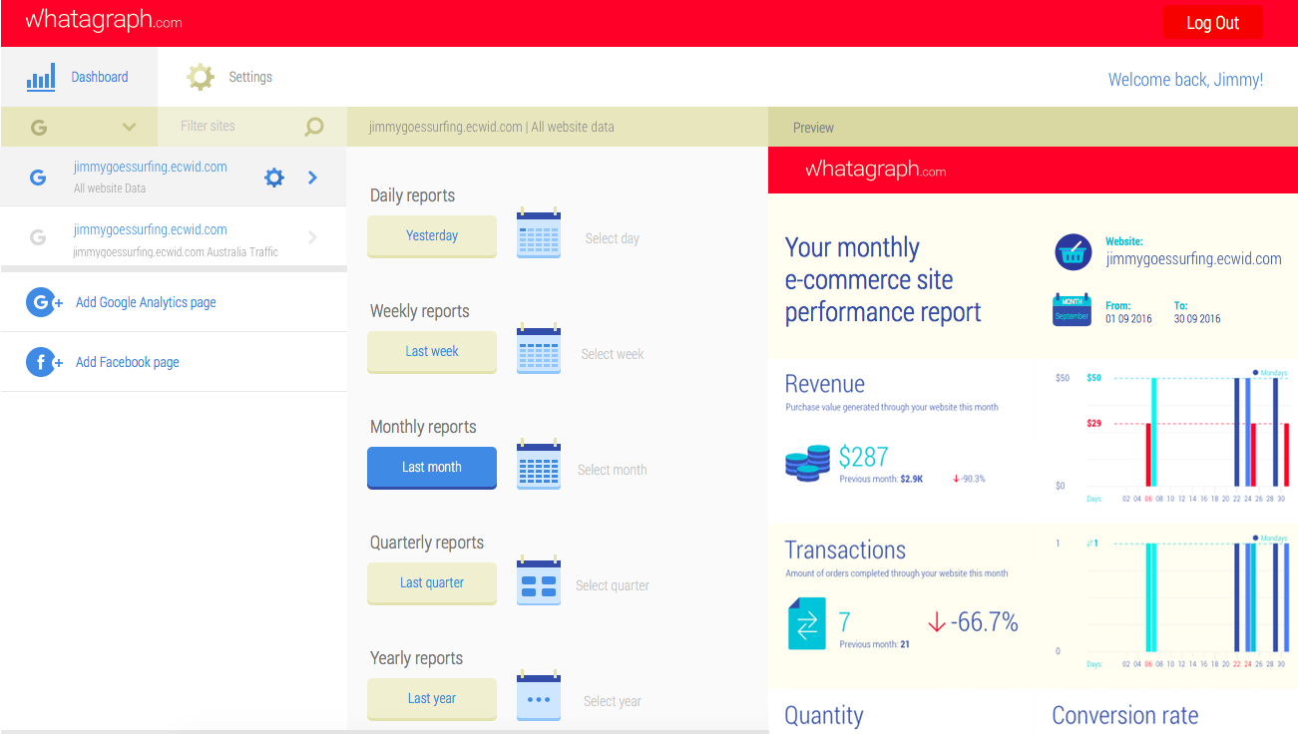Open the Select year calendar icon
This screenshot has height=734, width=1298.
point(539,697)
